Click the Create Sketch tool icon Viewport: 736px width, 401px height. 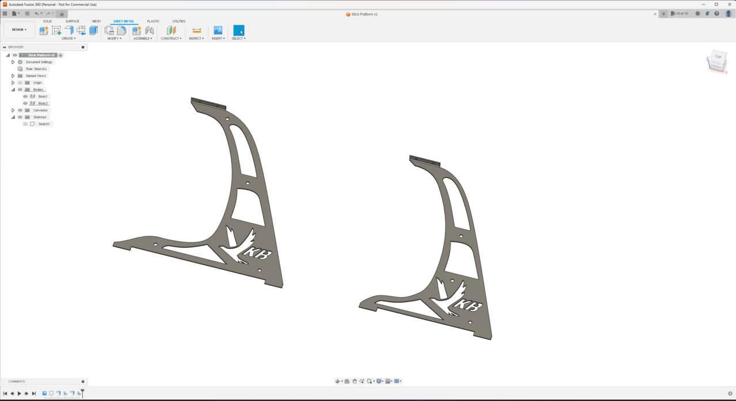pos(56,30)
